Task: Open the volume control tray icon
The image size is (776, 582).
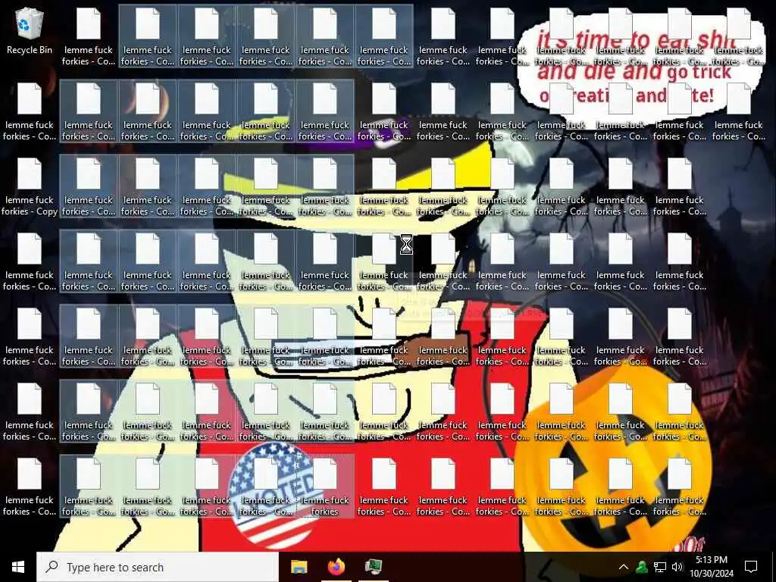Action: click(x=677, y=567)
